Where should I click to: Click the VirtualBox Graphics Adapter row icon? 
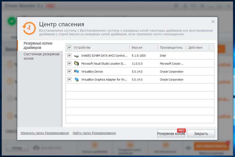click(x=77, y=80)
